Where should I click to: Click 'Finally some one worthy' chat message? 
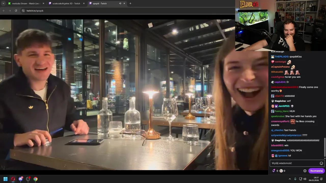tap(295, 89)
